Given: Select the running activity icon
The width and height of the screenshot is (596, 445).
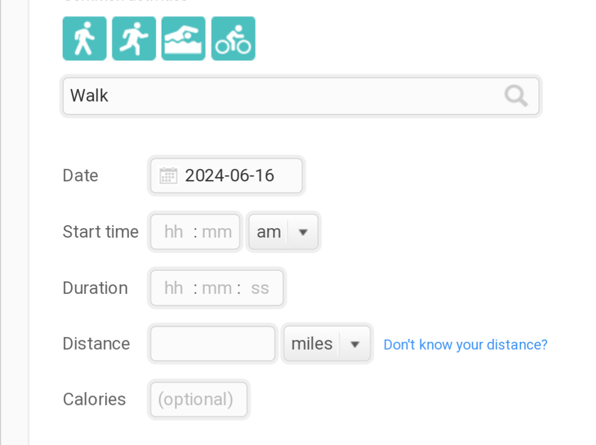Looking at the screenshot, I should point(134,39).
